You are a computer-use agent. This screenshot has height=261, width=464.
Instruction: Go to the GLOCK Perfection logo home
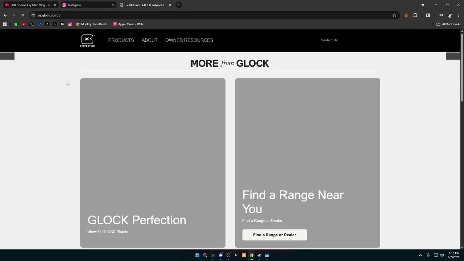coord(87,41)
